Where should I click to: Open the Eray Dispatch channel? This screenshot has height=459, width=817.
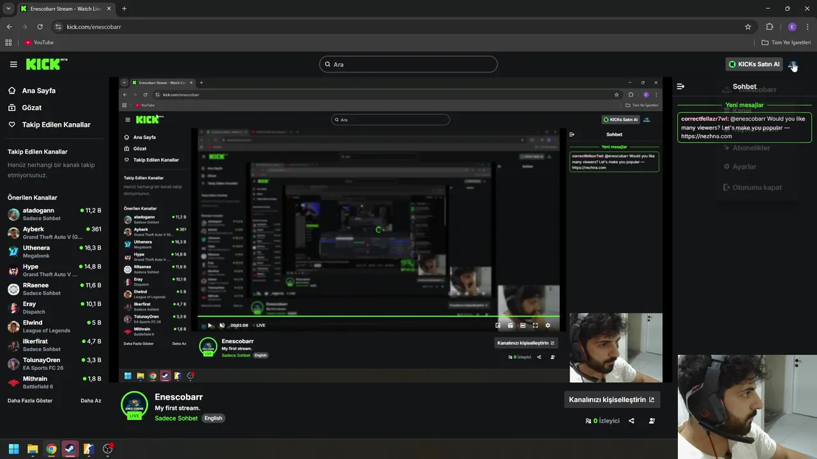[x=54, y=307]
